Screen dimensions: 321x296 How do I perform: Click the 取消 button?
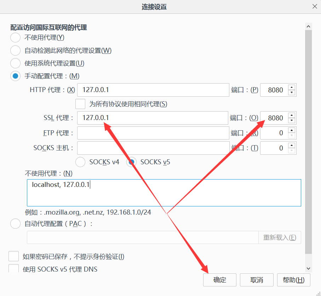pyautogui.click(x=257, y=280)
